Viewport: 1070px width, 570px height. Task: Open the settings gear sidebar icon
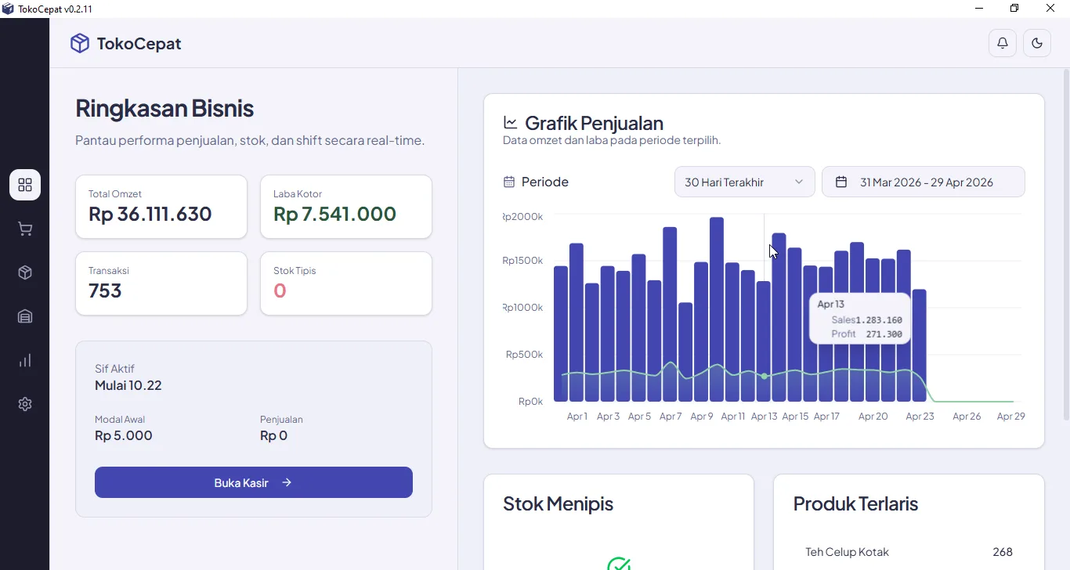(25, 404)
